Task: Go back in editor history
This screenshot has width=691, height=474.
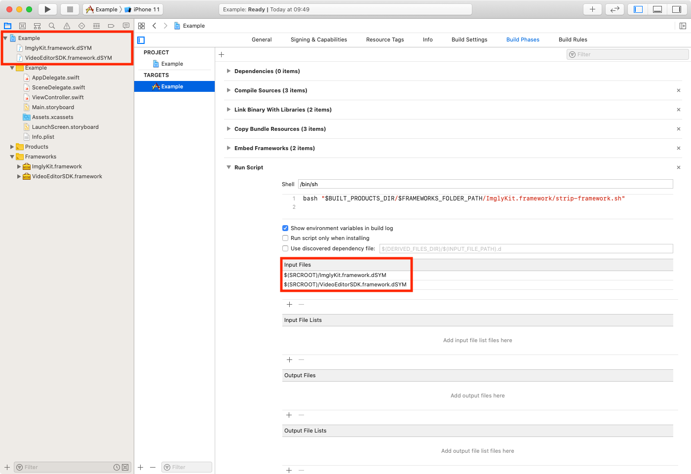Action: pos(154,26)
